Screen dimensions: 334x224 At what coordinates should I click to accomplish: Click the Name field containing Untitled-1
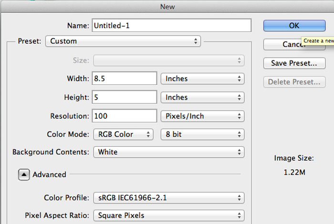coord(171,26)
